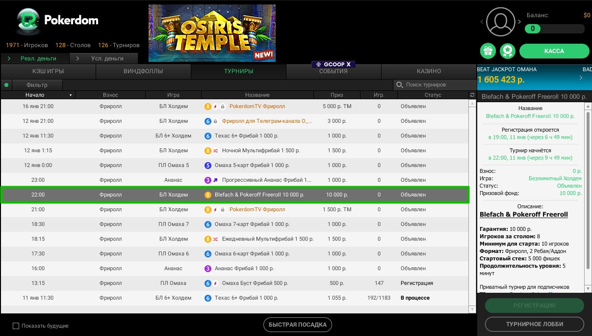Refresh the tournament list with reload icon
This screenshot has width=592, height=336.
(472, 95)
